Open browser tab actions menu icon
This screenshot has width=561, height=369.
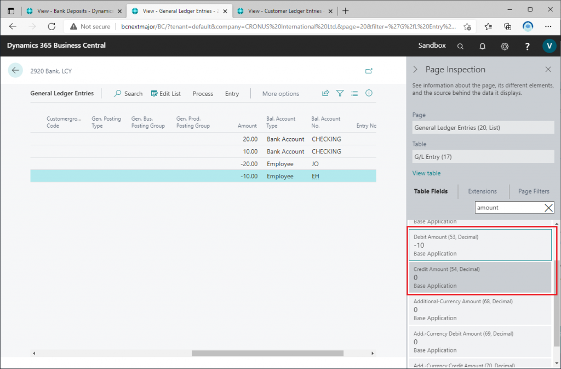[11, 11]
